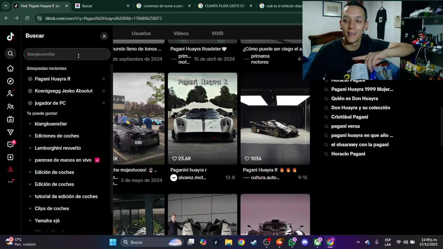Close the Buscar search panel
The image size is (443, 249).
(x=104, y=36)
